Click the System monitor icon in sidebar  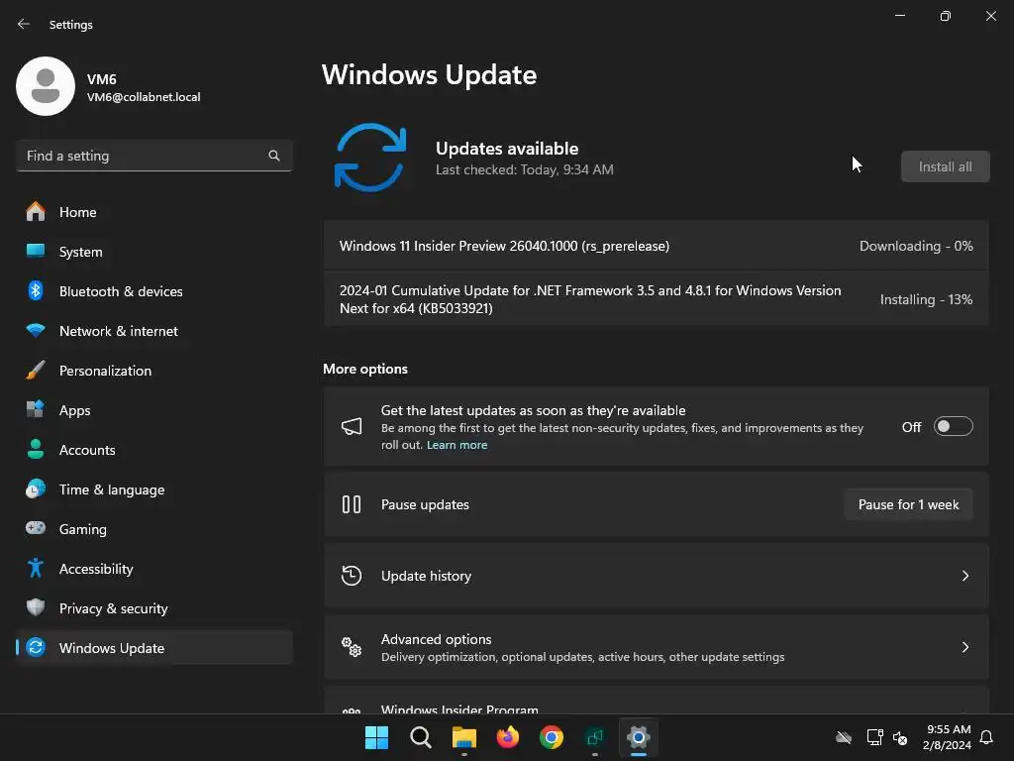pos(36,251)
